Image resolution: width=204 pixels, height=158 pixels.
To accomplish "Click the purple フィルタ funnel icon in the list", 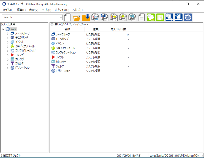I will [53, 66].
